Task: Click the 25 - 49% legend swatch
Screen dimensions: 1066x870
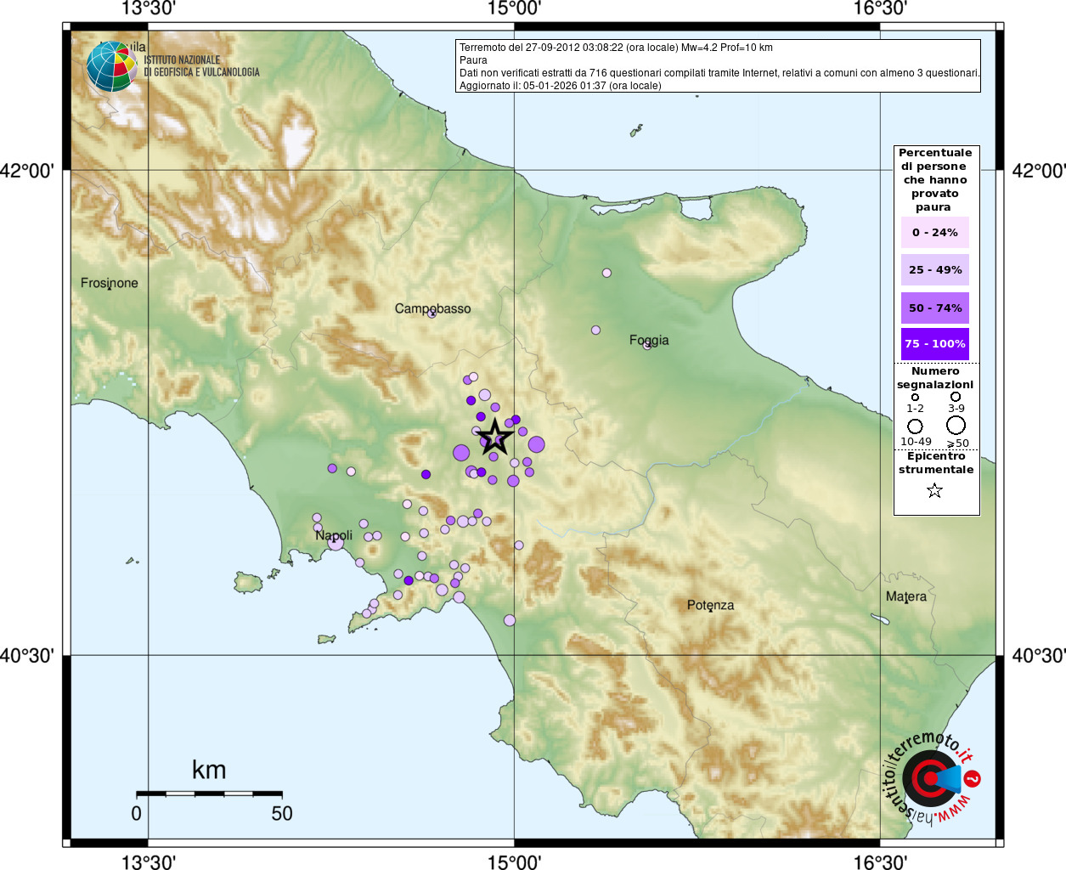Action: point(934,269)
